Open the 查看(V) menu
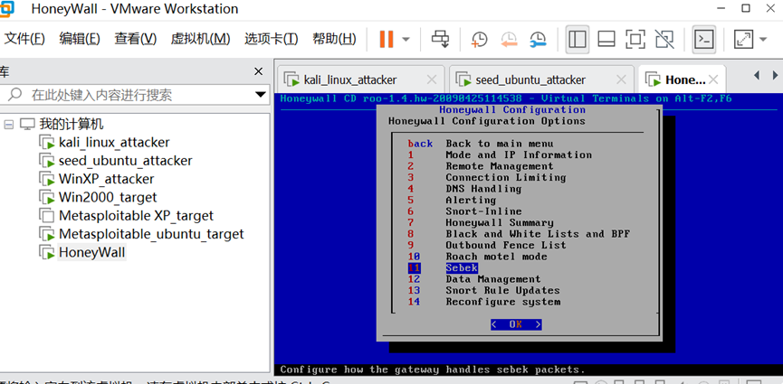The image size is (783, 384). tap(135, 39)
